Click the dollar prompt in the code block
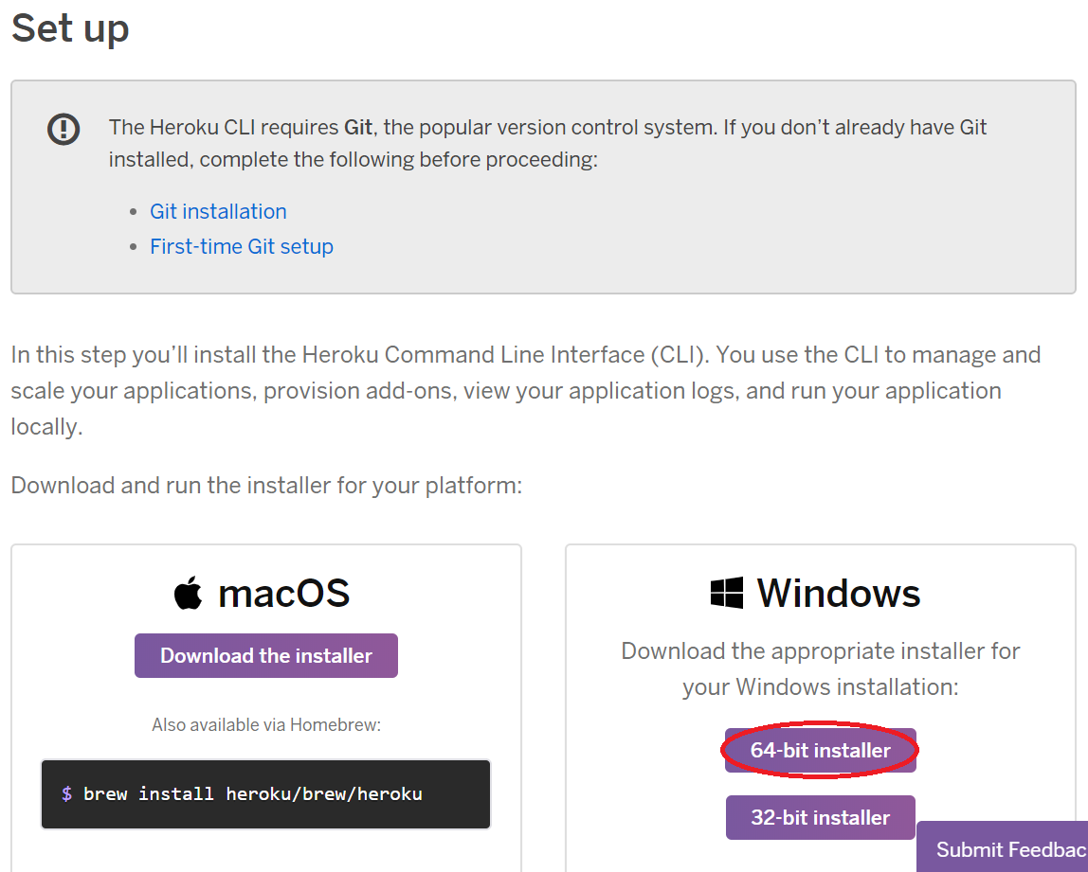 point(65,793)
